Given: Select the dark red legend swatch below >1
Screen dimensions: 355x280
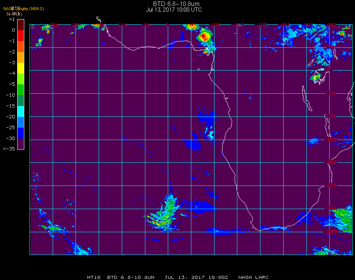Looking at the screenshot, I should (x=21, y=25).
